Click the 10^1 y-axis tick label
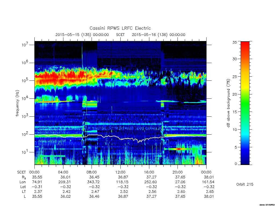The height and width of the screenshot is (206, 275). click(26, 152)
